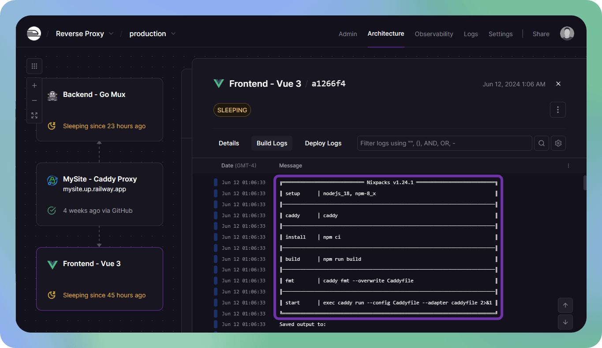Click the 'npm run build' log line
Image resolution: width=602 pixels, height=348 pixels.
click(389, 259)
